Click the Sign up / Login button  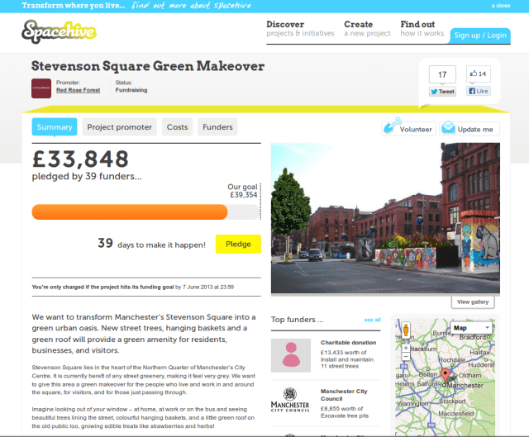point(480,36)
